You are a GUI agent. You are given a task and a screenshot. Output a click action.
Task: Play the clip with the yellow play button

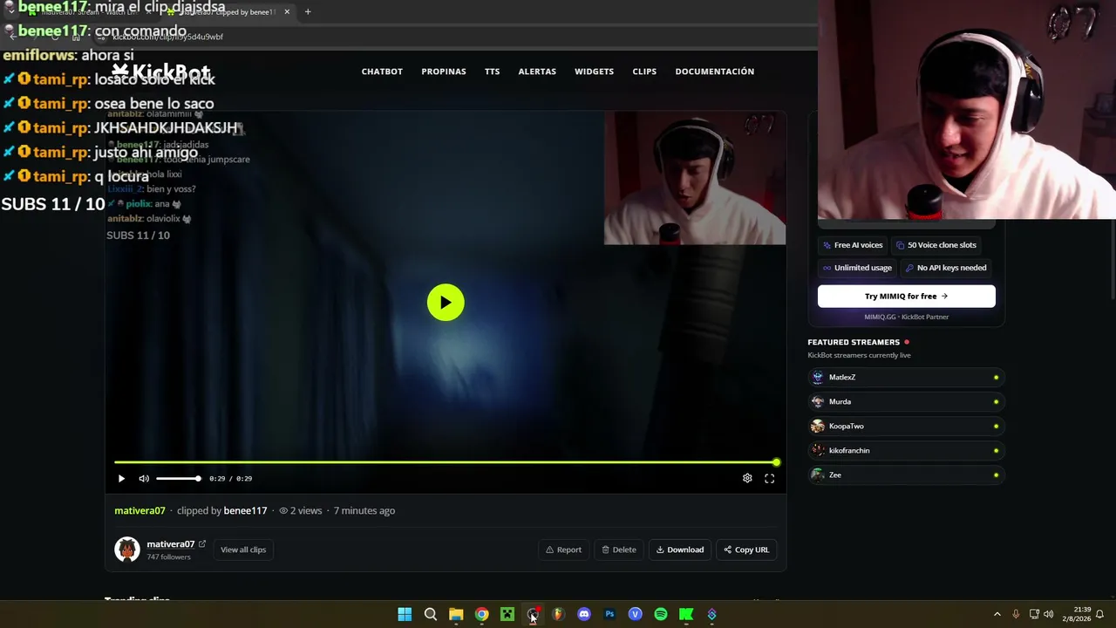click(446, 303)
